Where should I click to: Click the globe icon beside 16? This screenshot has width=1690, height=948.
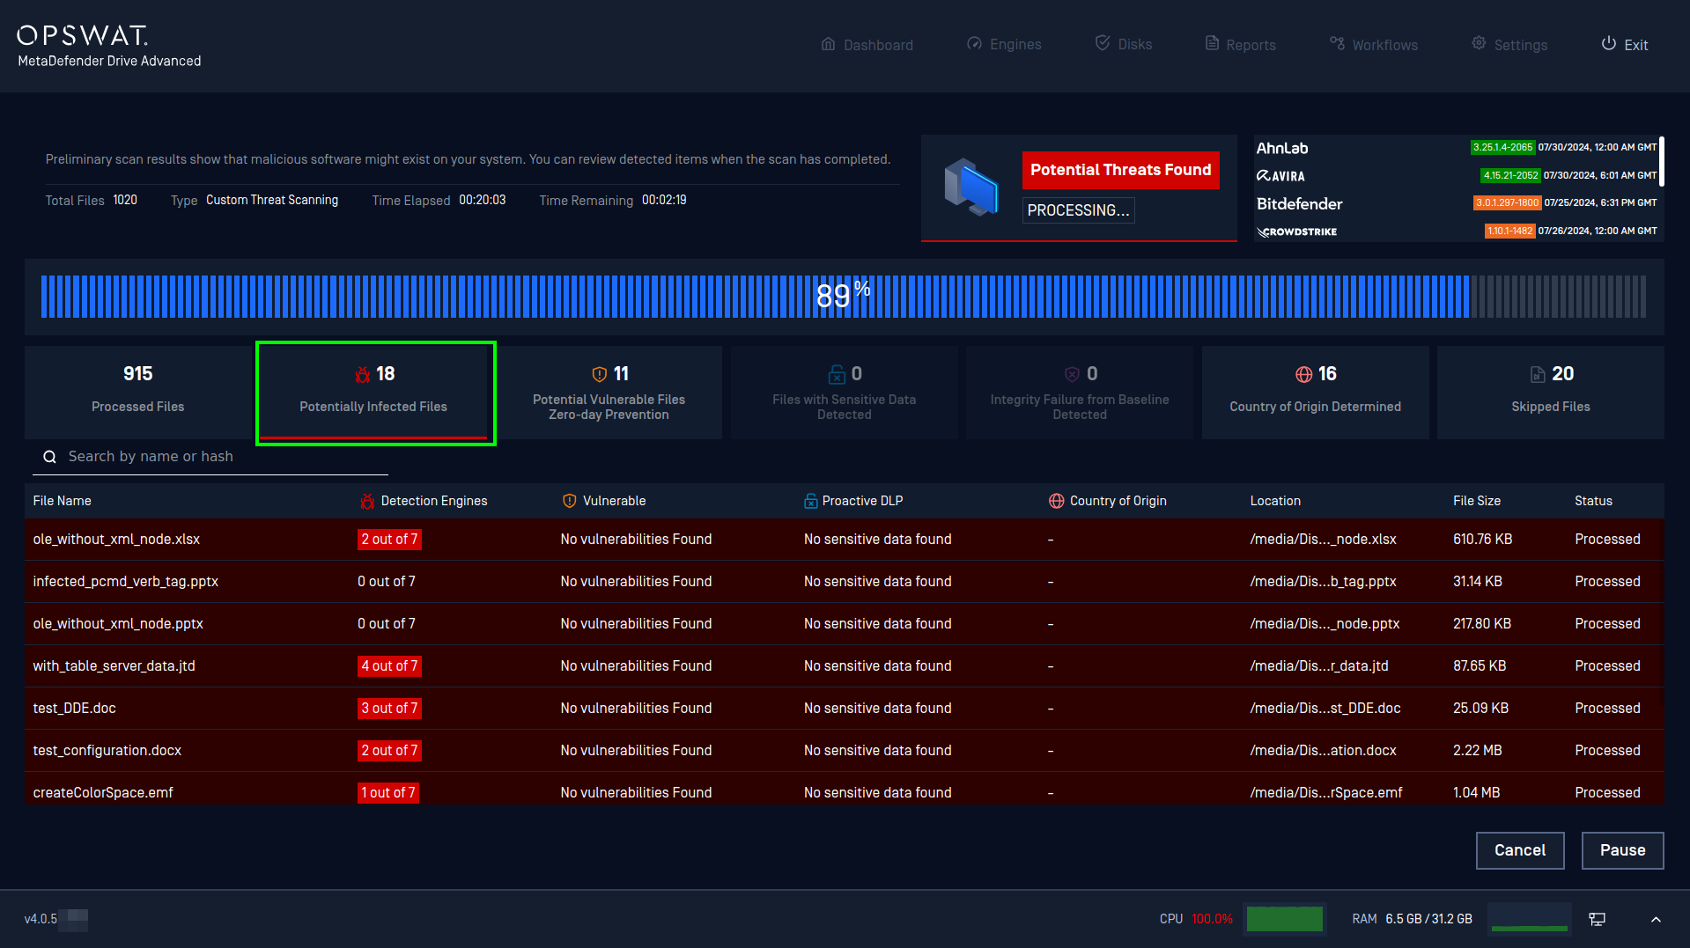click(1304, 374)
